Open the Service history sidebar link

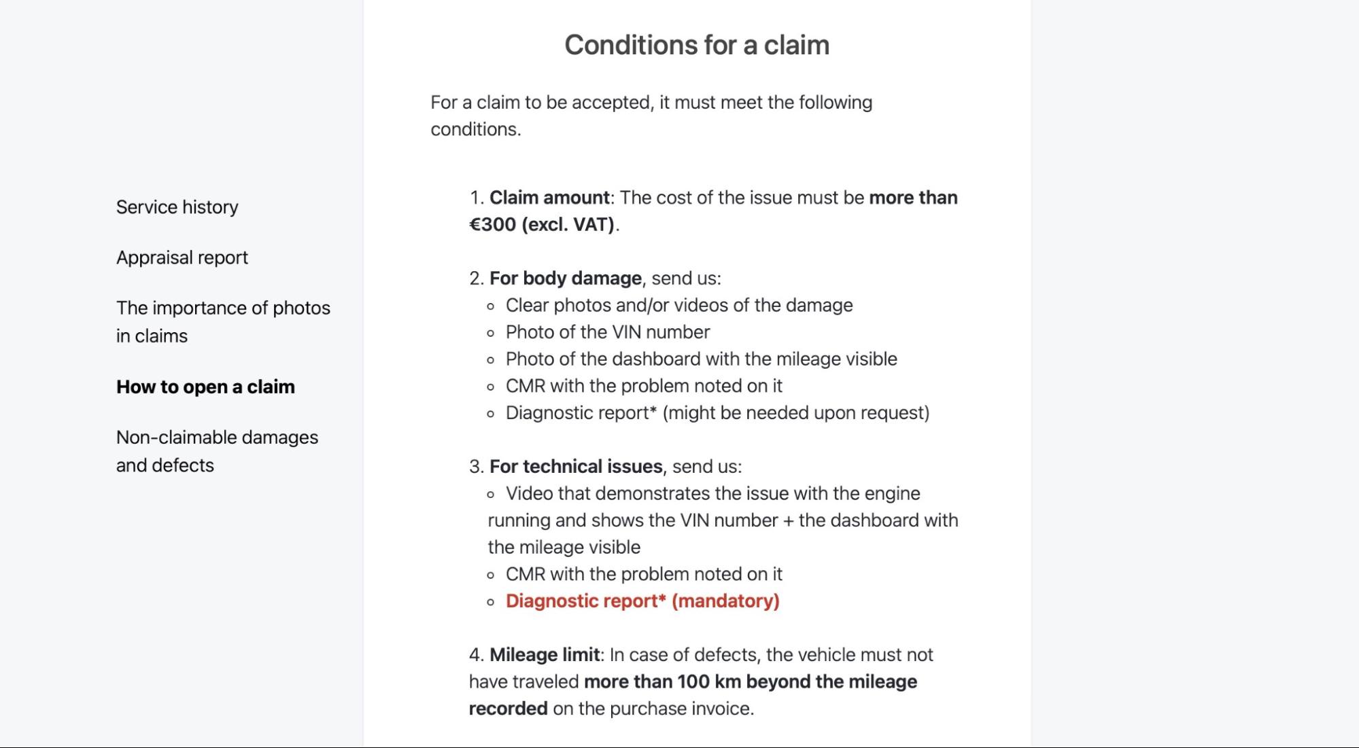pyautogui.click(x=177, y=207)
